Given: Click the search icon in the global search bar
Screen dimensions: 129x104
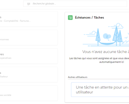Looking at the screenshot, I should point(29,4).
